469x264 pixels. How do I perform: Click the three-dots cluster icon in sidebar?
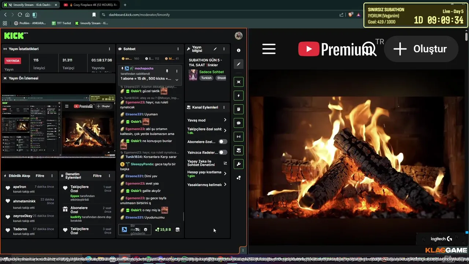[x=239, y=178]
